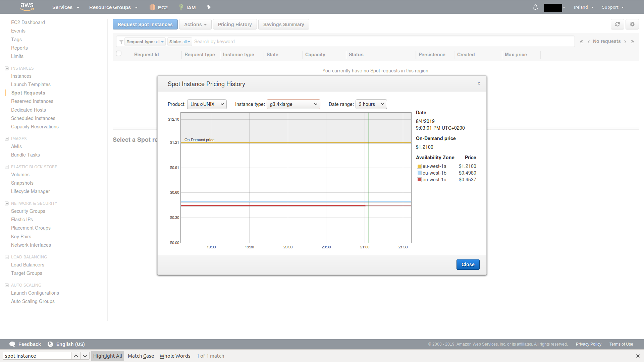Image resolution: width=644 pixels, height=362 pixels.
Task: Open the Services menu
Action: (x=66, y=7)
